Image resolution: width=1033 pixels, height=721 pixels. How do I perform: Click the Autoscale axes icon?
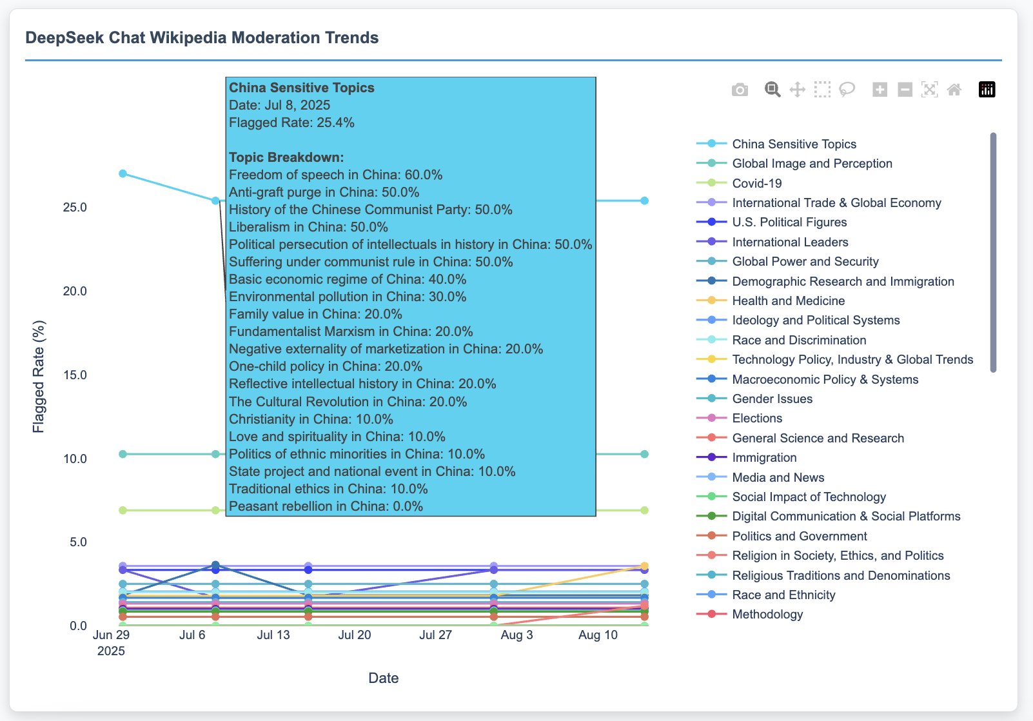click(929, 90)
